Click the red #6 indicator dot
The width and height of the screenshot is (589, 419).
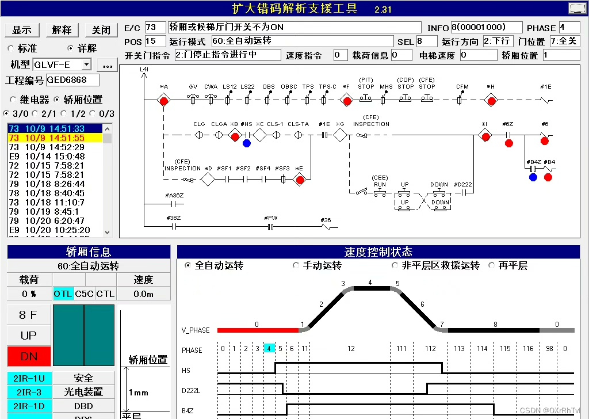(x=544, y=141)
